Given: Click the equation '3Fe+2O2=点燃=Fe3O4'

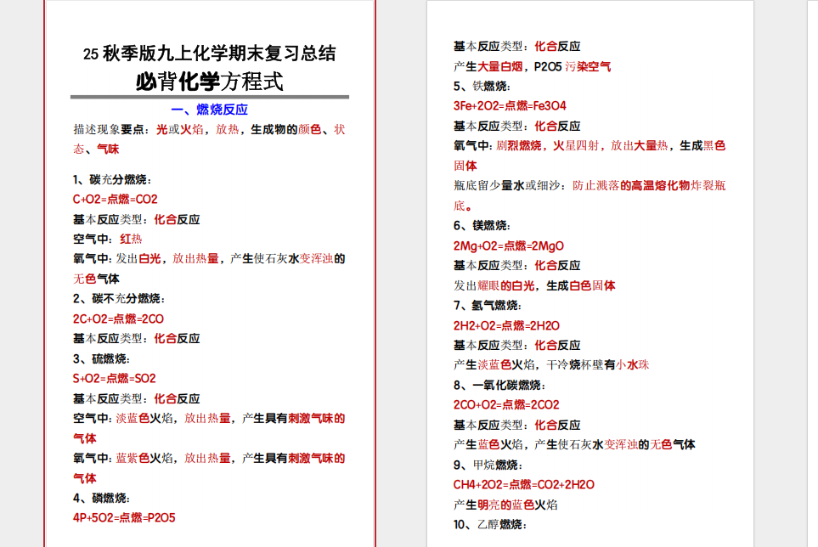Looking at the screenshot, I should click(x=510, y=105).
